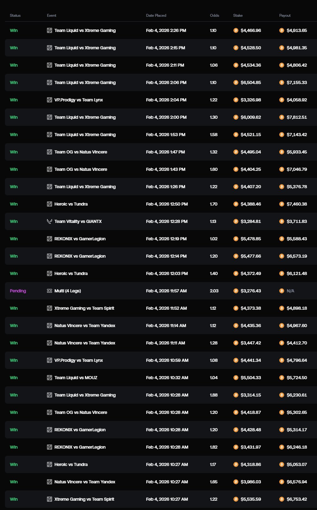The height and width of the screenshot is (510, 317).
Task: Click the Valorant icon beside Team Vitality vs GIANTX
Action: click(x=49, y=221)
